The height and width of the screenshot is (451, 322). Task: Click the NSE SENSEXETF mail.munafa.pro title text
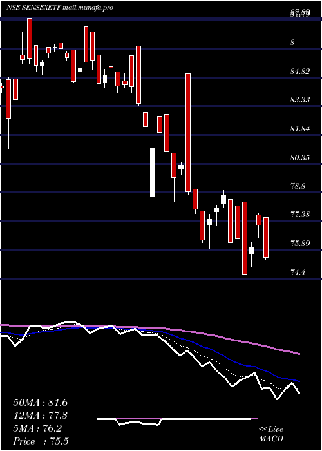[59, 8]
